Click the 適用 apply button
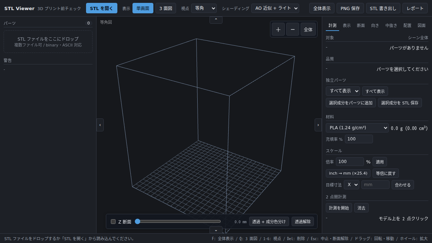 [380, 162]
